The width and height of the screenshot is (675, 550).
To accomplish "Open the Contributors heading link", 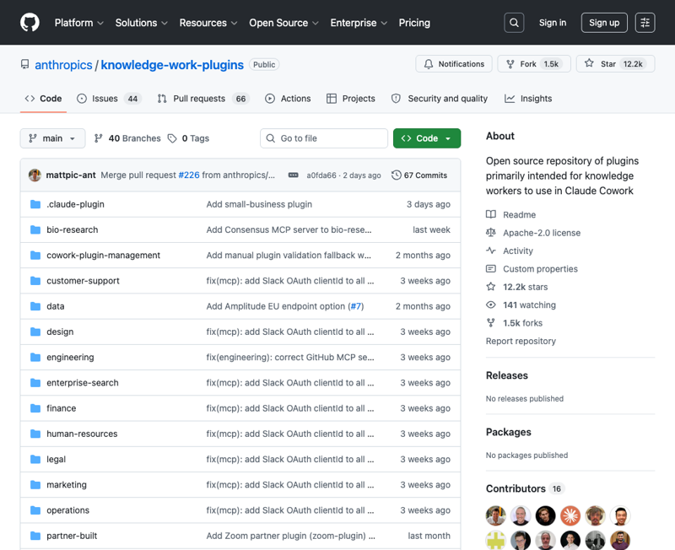I will 525,489.
